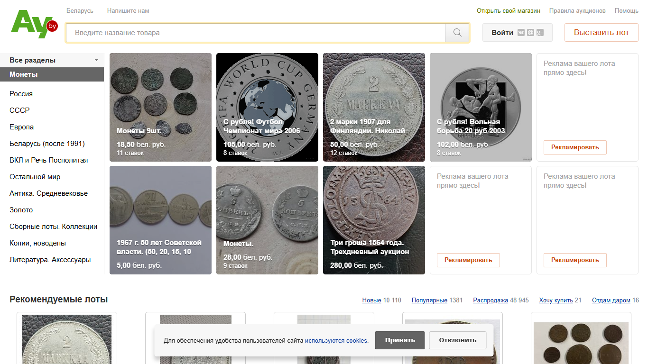Open the Монеты. 28,00 бел. руб. lot
This screenshot has width=648, height=364.
[267, 220]
